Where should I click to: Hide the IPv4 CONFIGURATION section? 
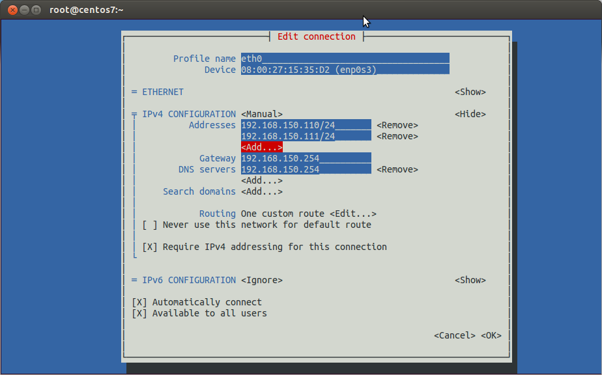pos(470,114)
